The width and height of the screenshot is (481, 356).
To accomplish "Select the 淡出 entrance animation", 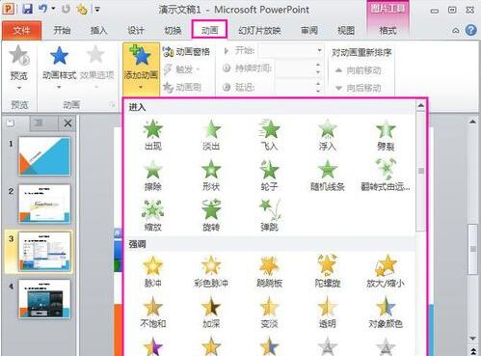I will pyautogui.click(x=211, y=135).
